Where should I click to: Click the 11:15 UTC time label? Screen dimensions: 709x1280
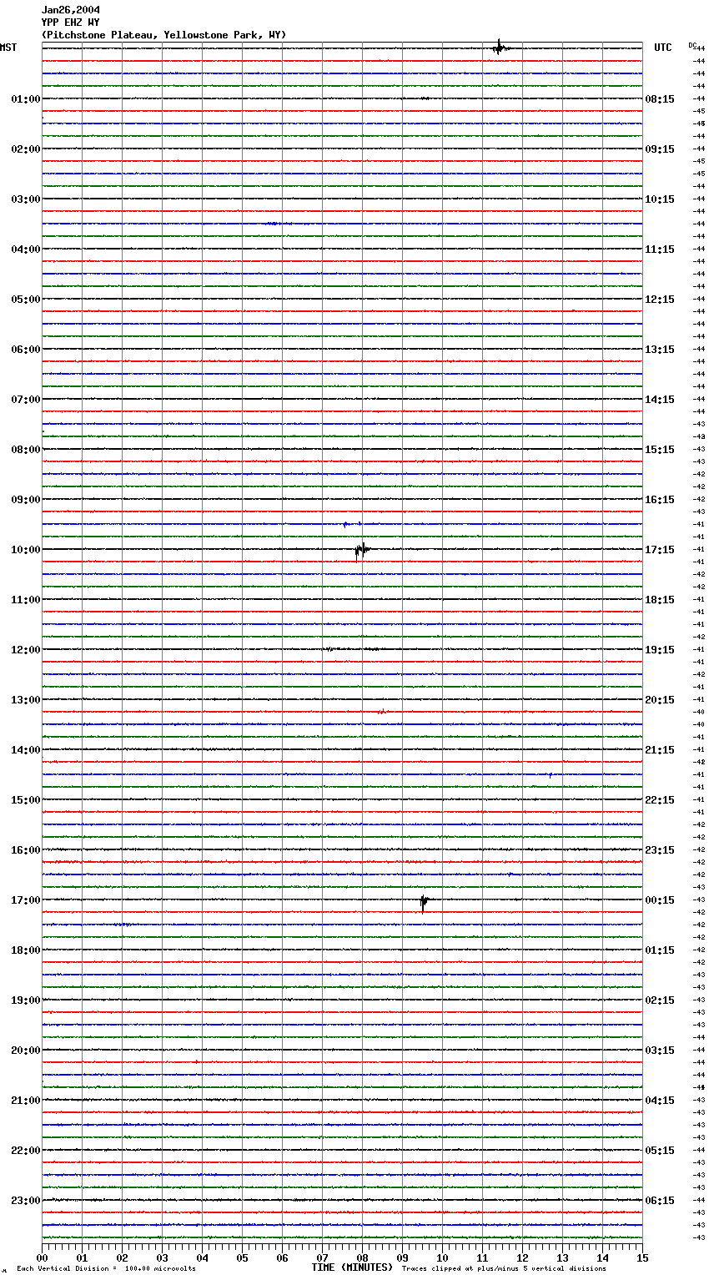click(660, 249)
